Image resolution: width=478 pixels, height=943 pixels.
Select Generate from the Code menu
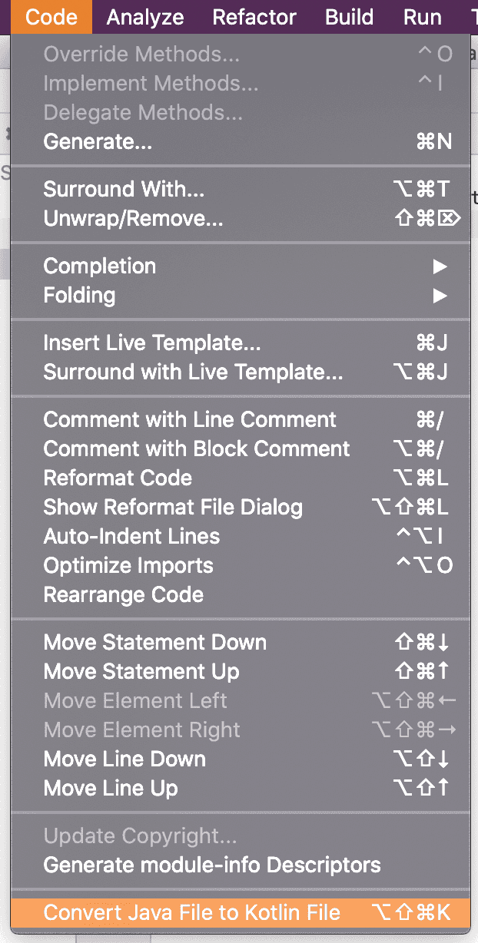pyautogui.click(x=97, y=141)
